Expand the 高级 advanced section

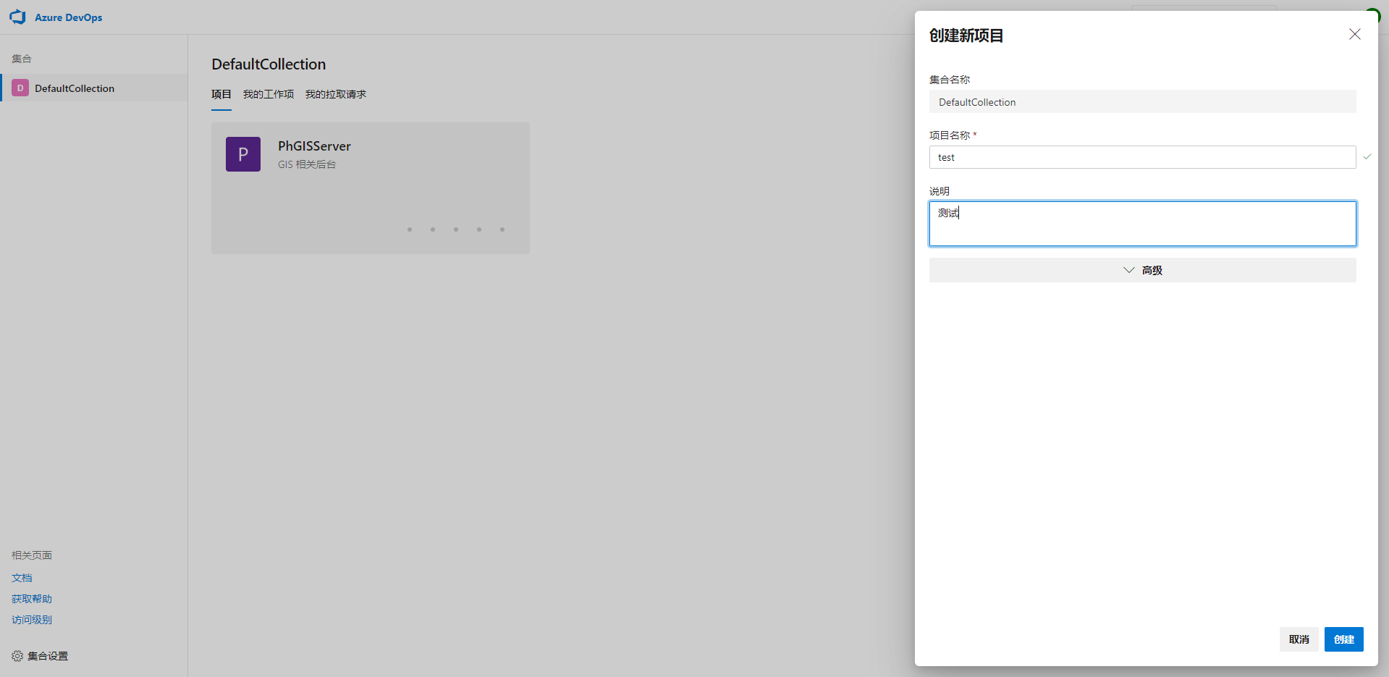tap(1141, 270)
